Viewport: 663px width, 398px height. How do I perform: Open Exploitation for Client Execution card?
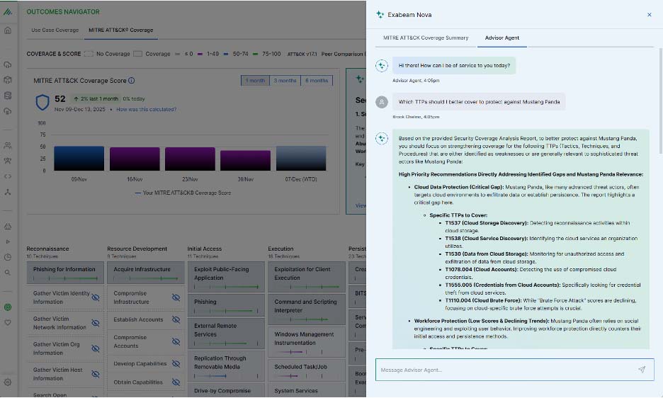click(307, 277)
